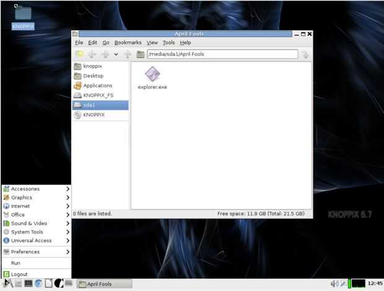The height and width of the screenshot is (291, 384).
Task: Click the Go icon beside the path bar
Action: point(305,54)
